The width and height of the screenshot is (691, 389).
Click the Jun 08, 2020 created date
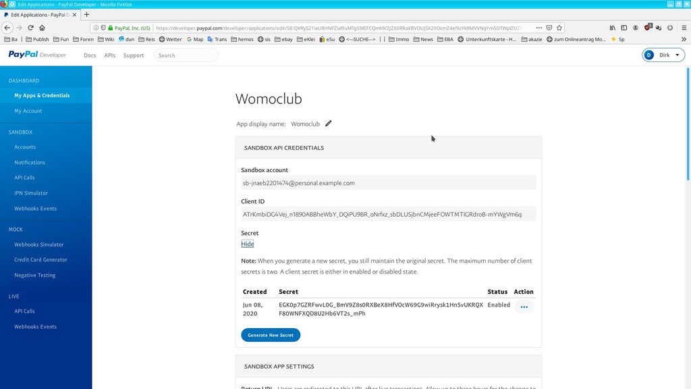pos(252,309)
